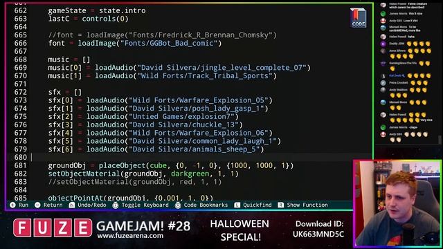Click "chuckle_13" audio path
The width and height of the screenshot is (443, 249).
point(213,124)
